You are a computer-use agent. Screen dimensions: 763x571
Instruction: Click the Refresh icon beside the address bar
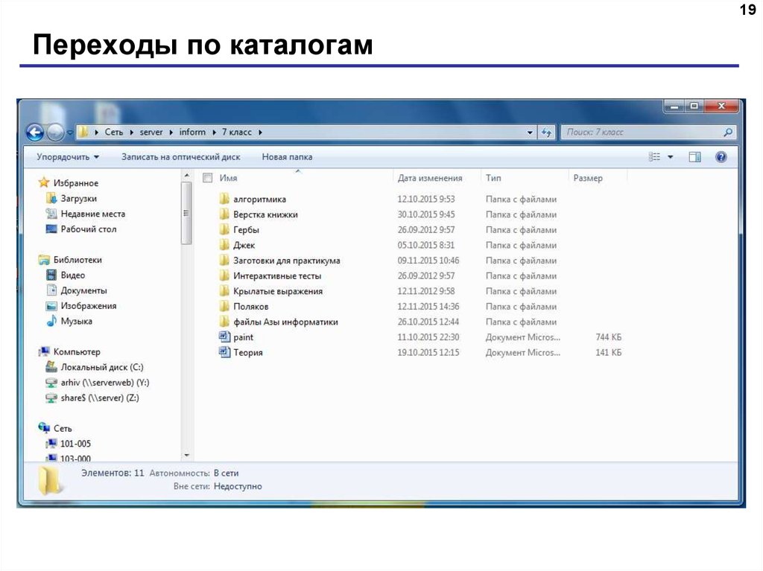point(546,132)
